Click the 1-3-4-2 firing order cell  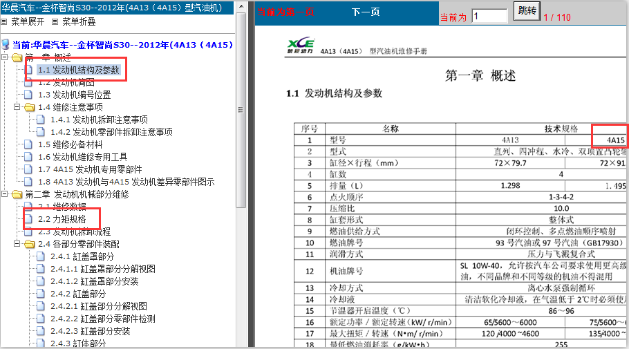point(561,197)
